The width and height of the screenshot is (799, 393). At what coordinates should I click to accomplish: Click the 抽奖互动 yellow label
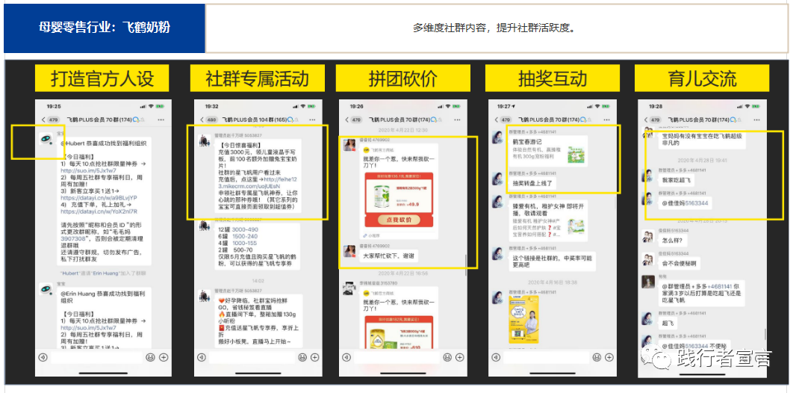pos(553,78)
